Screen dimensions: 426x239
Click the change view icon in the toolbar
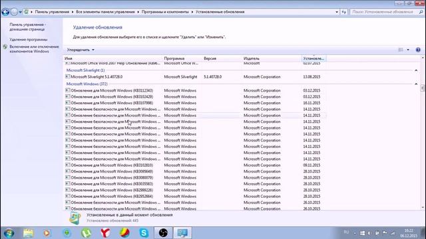point(401,50)
